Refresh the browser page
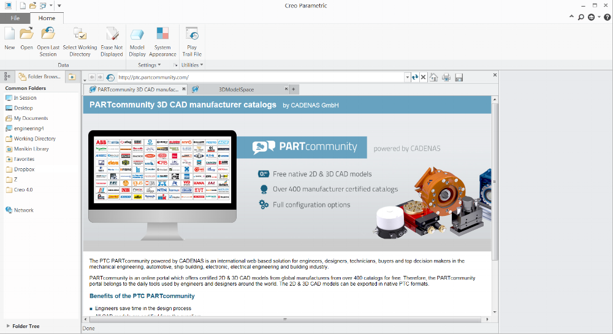Viewport: 613px width, 334px height. pyautogui.click(x=415, y=77)
